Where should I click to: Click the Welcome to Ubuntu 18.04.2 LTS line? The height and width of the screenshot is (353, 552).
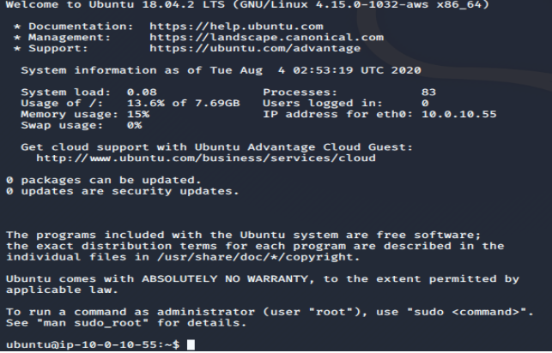[247, 5]
